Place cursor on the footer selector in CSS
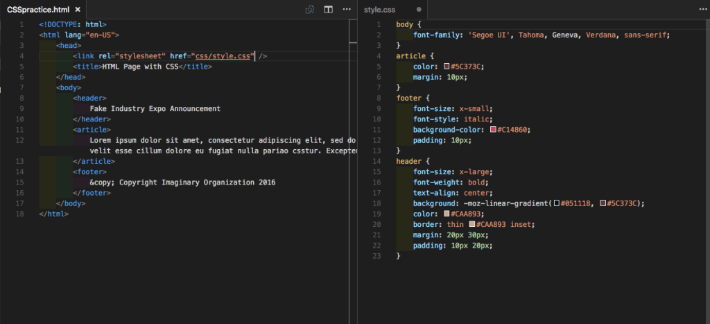Viewport: 710px width, 324px height. (408, 98)
